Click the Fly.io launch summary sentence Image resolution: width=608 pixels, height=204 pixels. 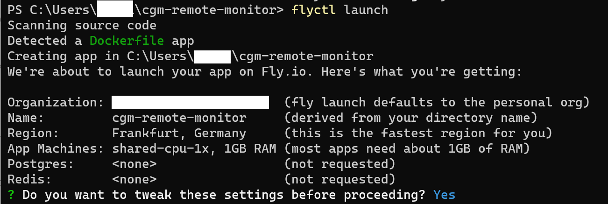[x=265, y=71]
